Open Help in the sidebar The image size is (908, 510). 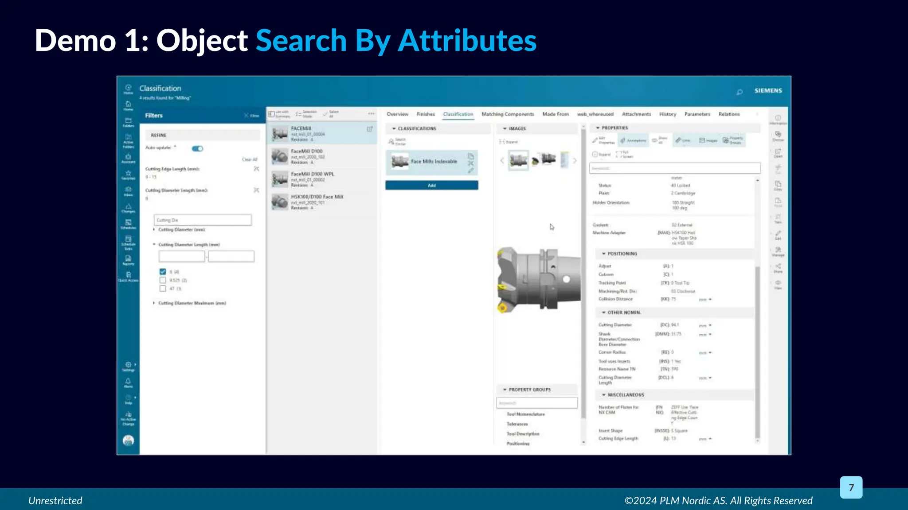(128, 399)
